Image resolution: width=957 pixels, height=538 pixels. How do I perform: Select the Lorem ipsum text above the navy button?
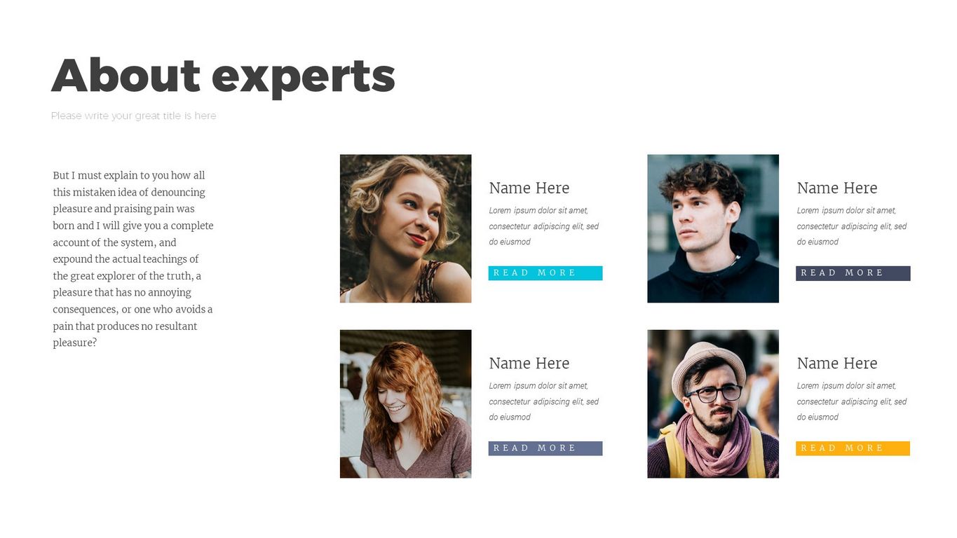point(851,226)
